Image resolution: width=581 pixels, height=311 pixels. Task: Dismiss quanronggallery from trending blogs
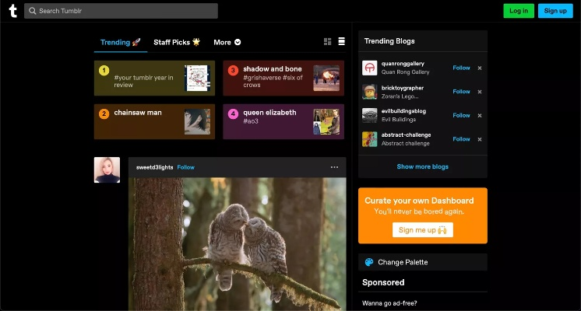tap(479, 68)
